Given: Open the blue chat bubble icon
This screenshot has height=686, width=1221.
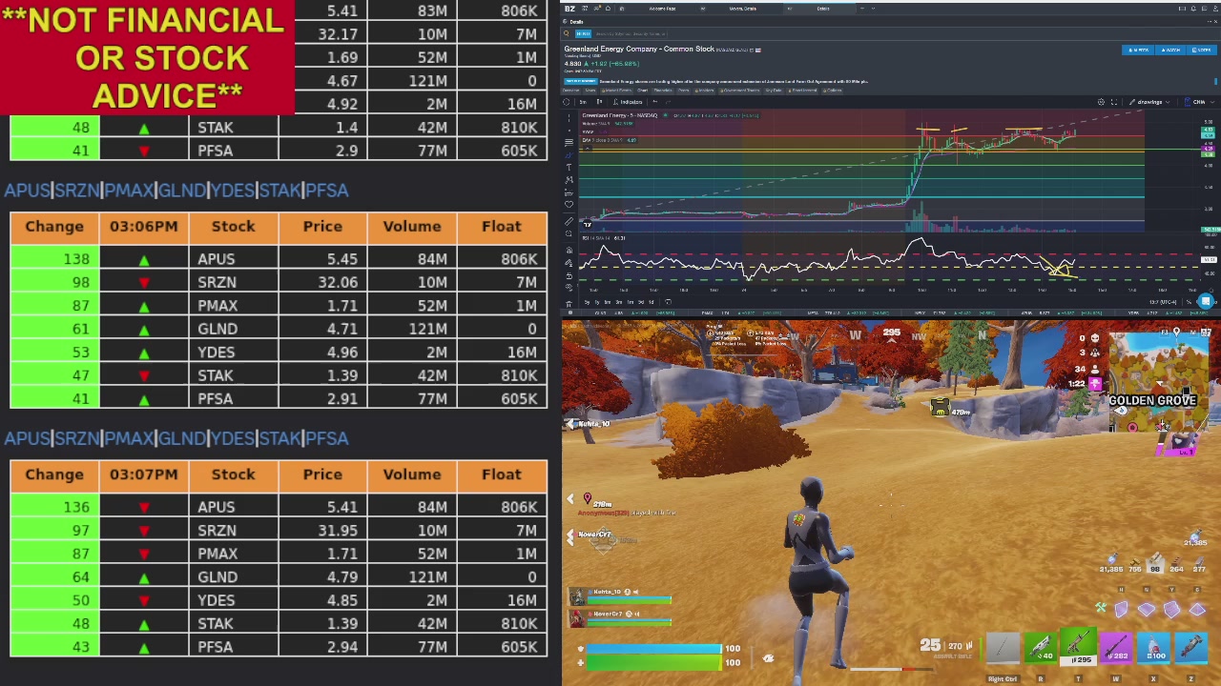Looking at the screenshot, I should 1206,301.
